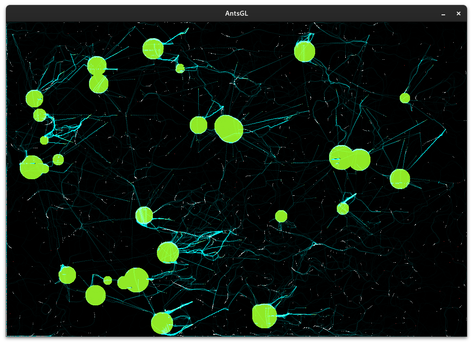Click the small green circle with the bright cyan streak
Screen dimensions: 473x344
pos(343,208)
